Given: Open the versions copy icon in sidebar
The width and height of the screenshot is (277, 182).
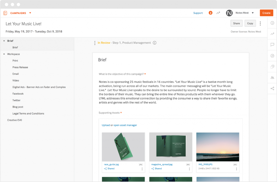Looking at the screenshot, I should click(272, 67).
